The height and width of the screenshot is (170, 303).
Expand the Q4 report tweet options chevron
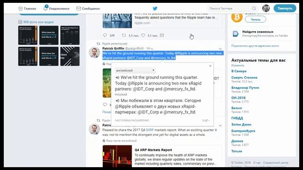coord(220,126)
